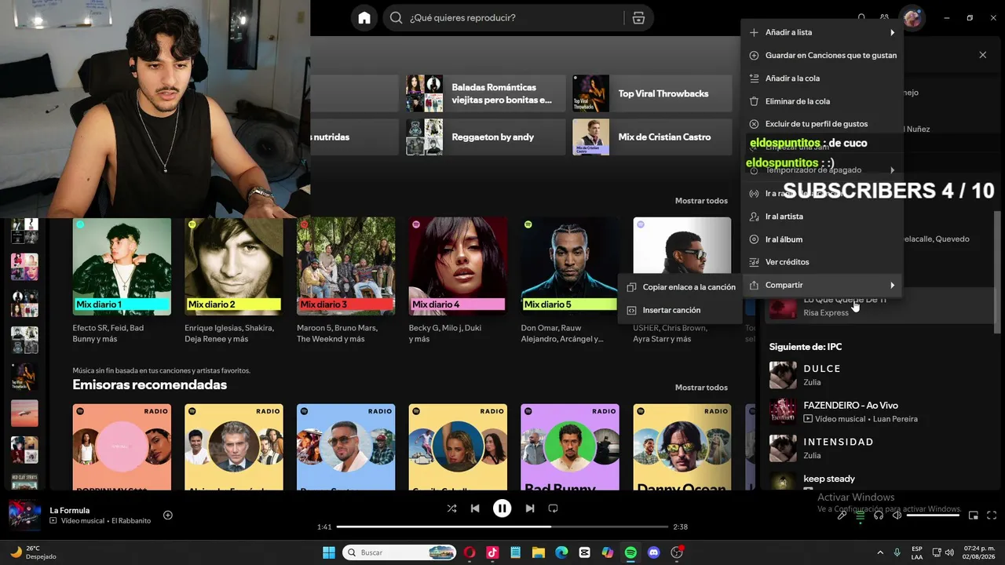1005x565 pixels.
Task: Choose Insertar canción
Action: click(x=680, y=310)
